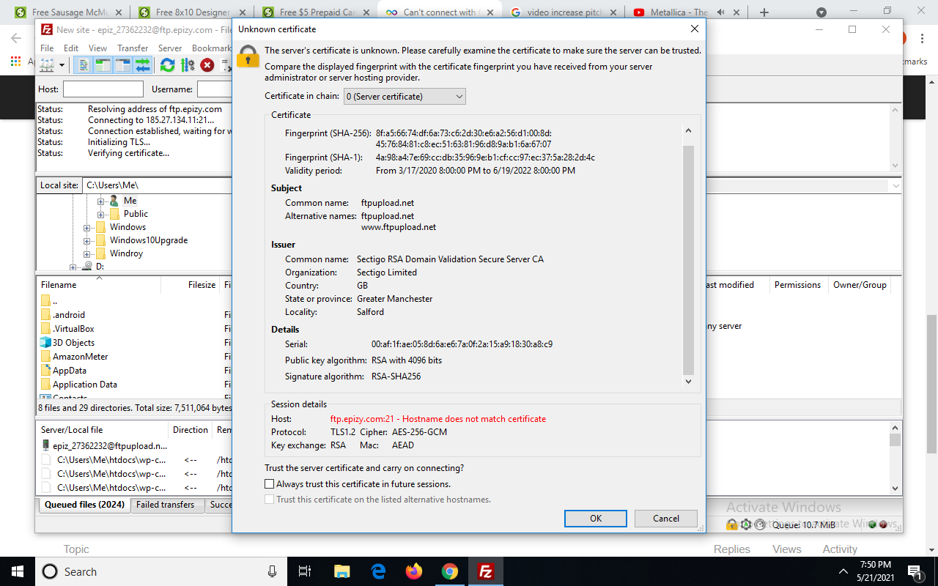This screenshot has height=586, width=938.
Task: Expand the D: drive tree node
Action: click(x=73, y=267)
